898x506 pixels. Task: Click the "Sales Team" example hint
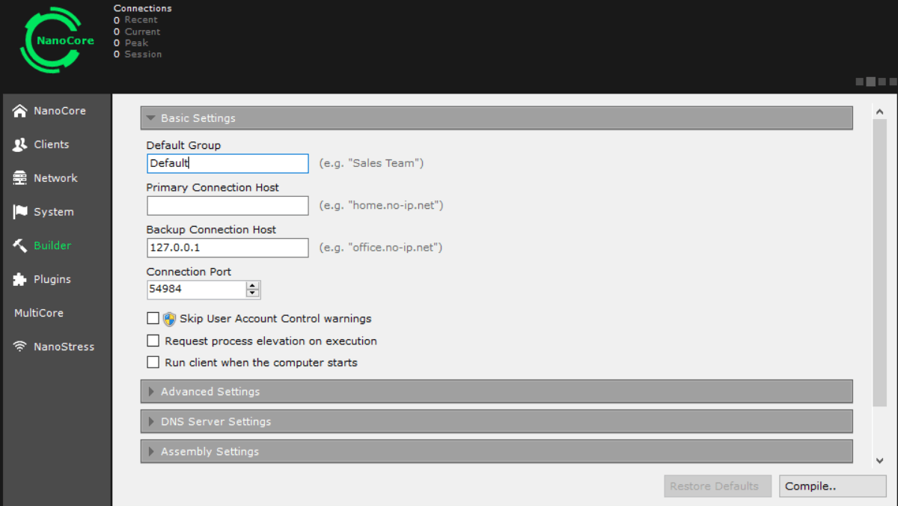371,163
